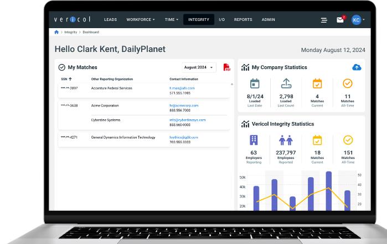Click the hr@acmecorp.com email link
The image size is (387, 244).
(184, 105)
